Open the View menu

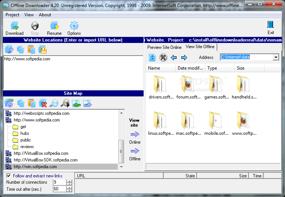pos(29,15)
